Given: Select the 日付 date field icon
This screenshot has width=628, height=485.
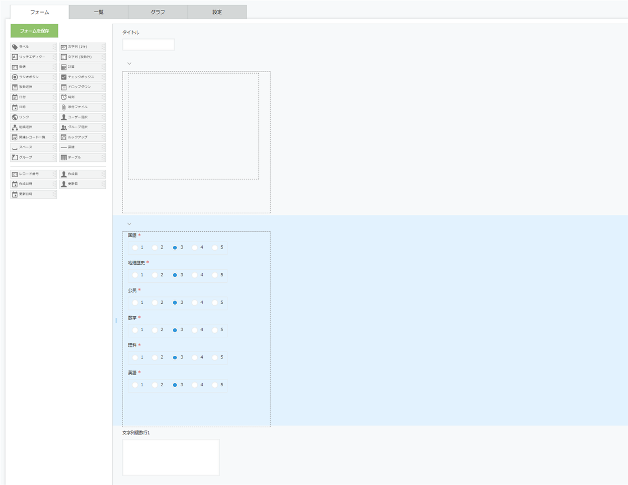Looking at the screenshot, I should tap(15, 97).
